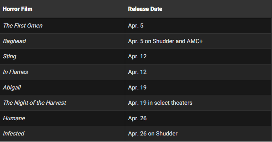
Task: Click the In Flames film title
Action: 16,72
